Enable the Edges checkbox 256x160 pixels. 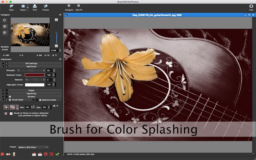7,90
